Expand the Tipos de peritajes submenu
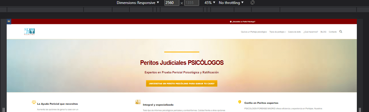Viewport: 369px width, 112px height. point(278,32)
